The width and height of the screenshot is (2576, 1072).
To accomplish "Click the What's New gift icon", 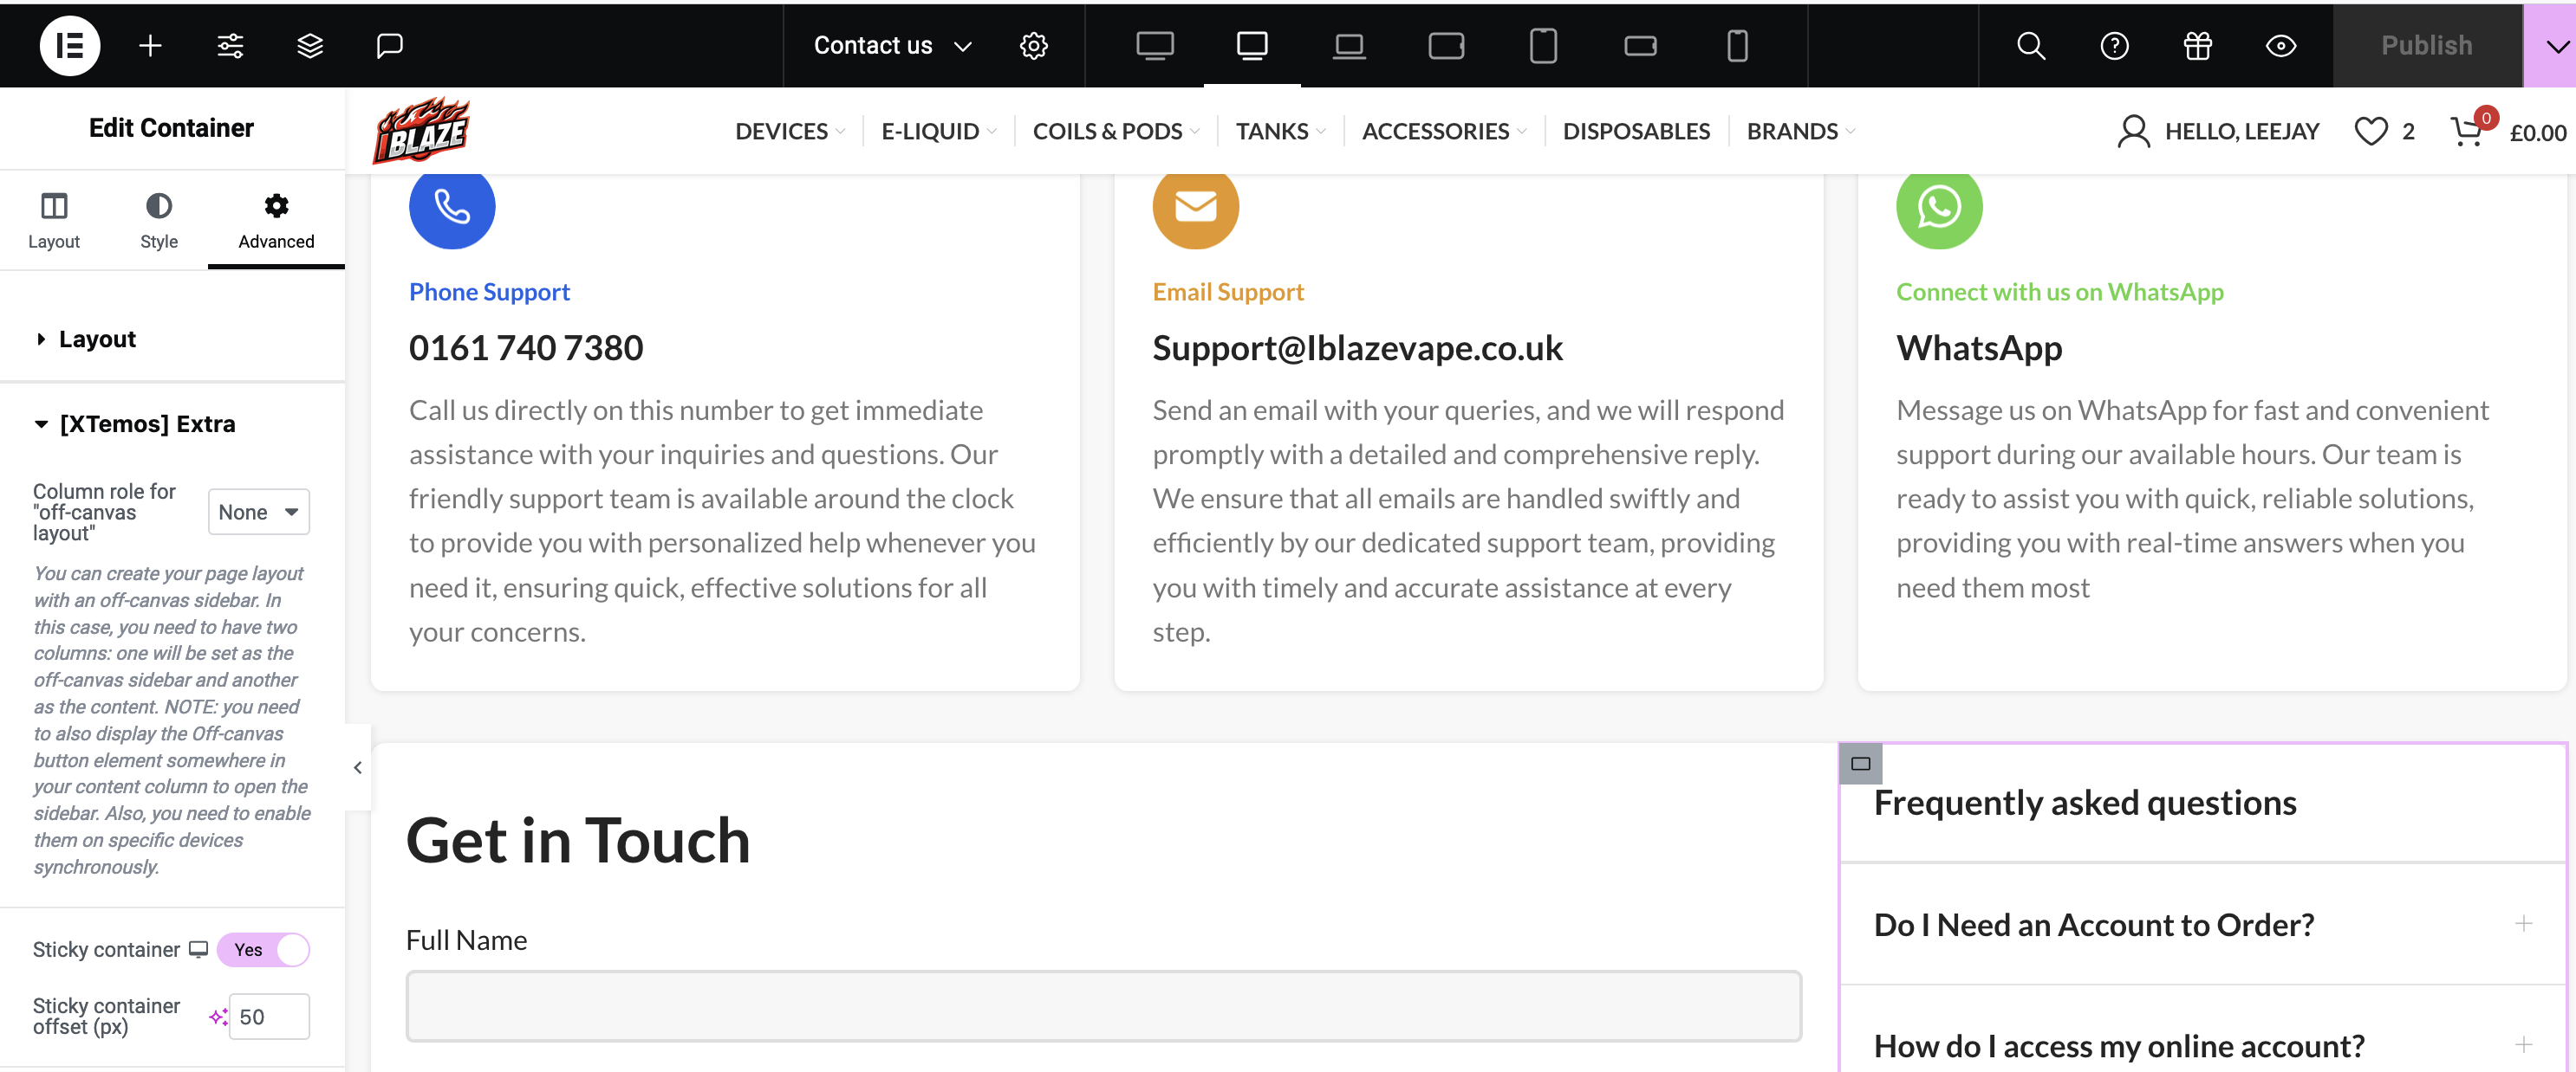I will click(x=2197, y=45).
